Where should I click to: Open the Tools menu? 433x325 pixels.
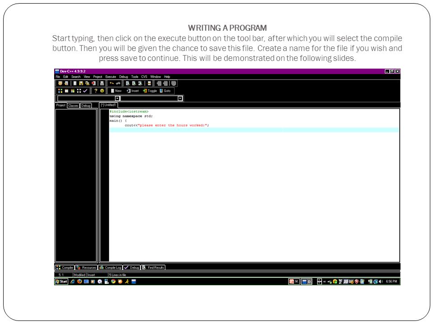[135, 77]
